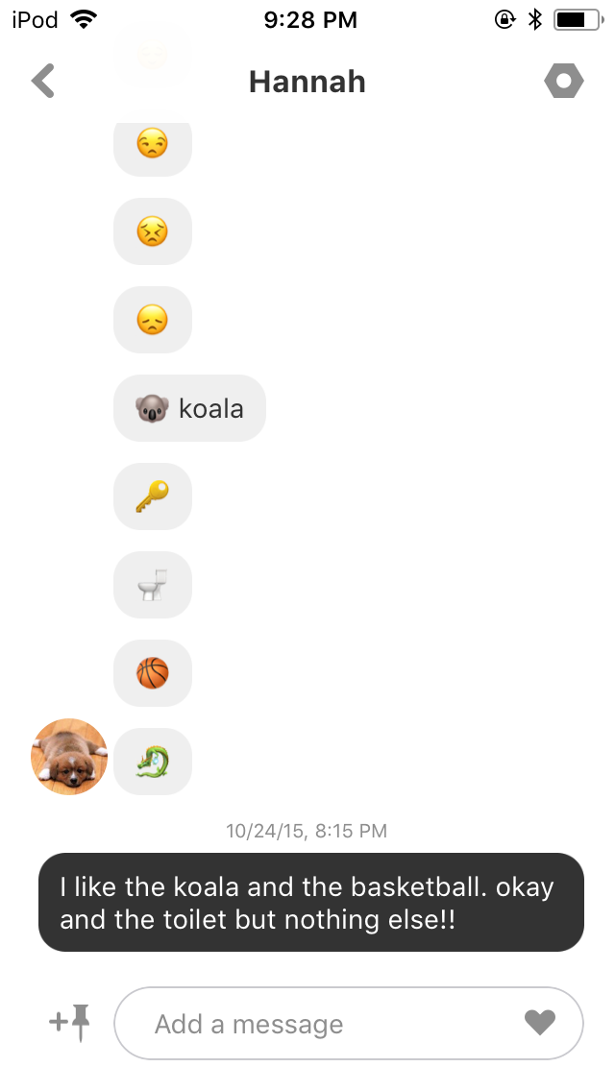Tap the Hannah conversation title
The image size is (615, 1091).
click(x=307, y=82)
